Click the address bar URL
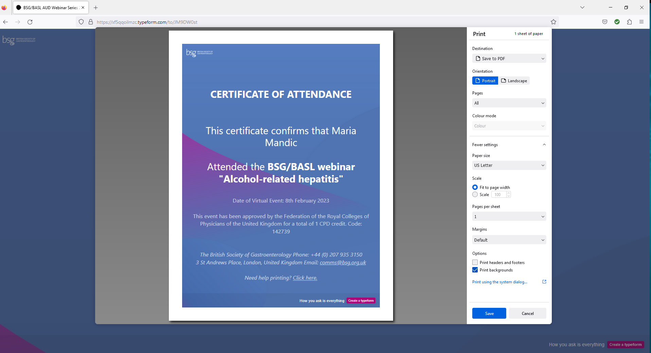The width and height of the screenshot is (651, 353). (x=147, y=22)
